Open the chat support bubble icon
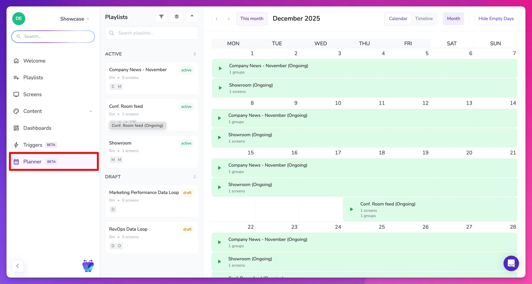This screenshot has width=532, height=284. point(511,263)
